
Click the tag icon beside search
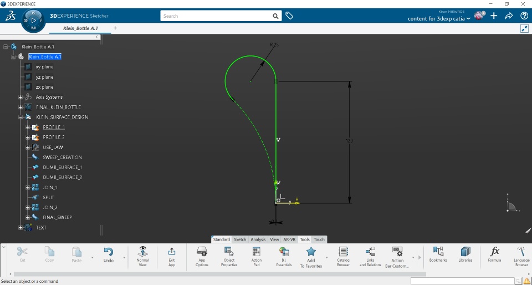(289, 16)
